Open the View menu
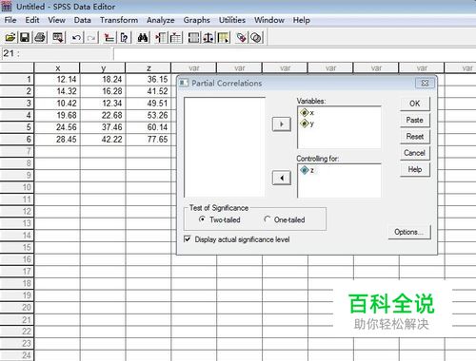Image resolution: width=476 pixels, height=361 pixels. click(x=56, y=20)
